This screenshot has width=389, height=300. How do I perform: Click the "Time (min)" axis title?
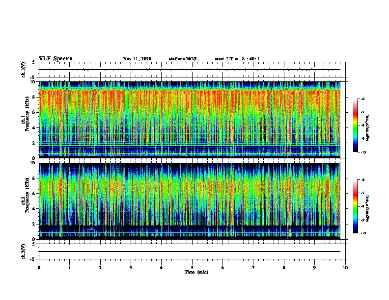[196, 272]
